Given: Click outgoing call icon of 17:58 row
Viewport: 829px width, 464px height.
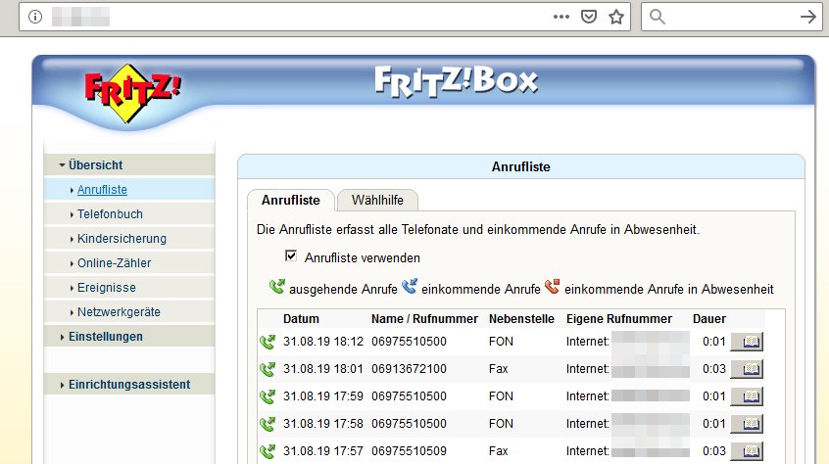Looking at the screenshot, I should tap(268, 424).
